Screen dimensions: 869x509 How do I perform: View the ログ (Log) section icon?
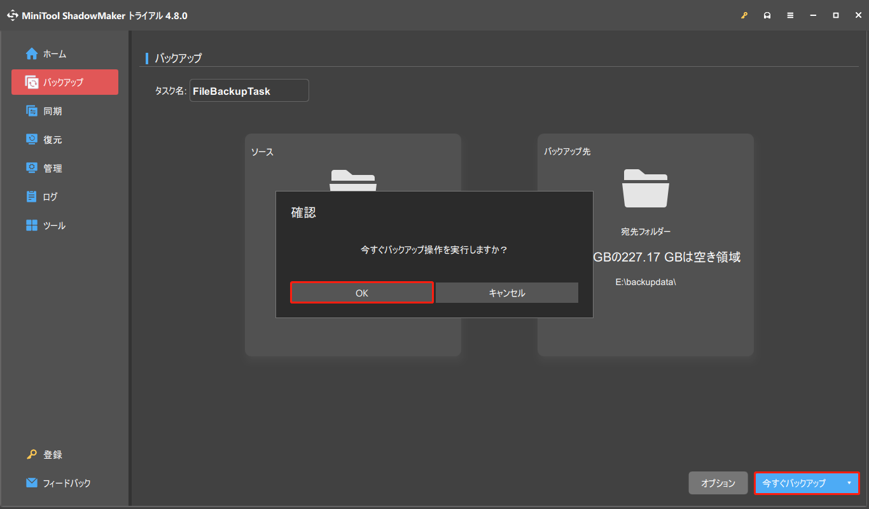pyautogui.click(x=31, y=197)
